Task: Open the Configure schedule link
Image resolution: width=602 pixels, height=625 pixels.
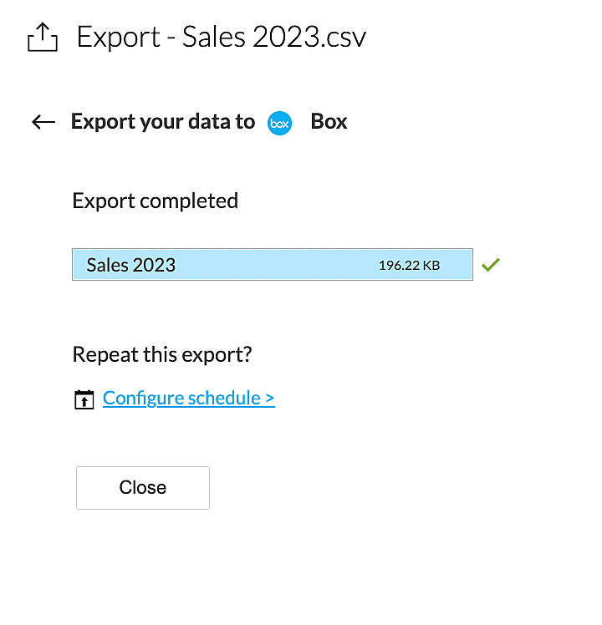Action: [188, 398]
